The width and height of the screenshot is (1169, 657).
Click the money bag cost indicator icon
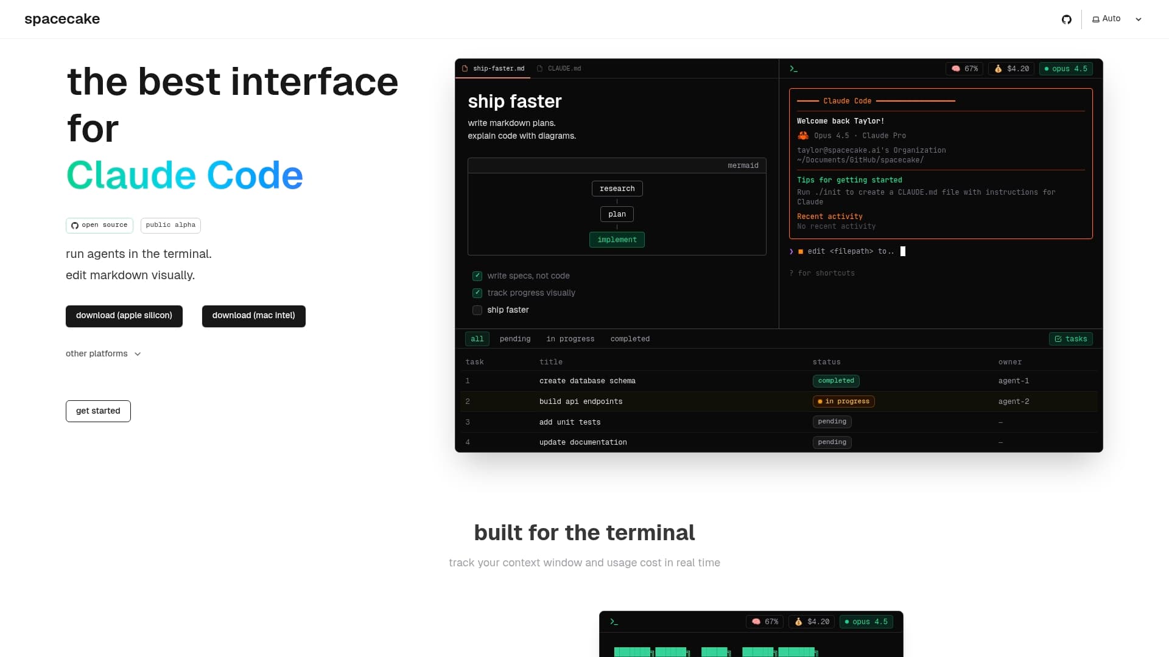click(999, 69)
